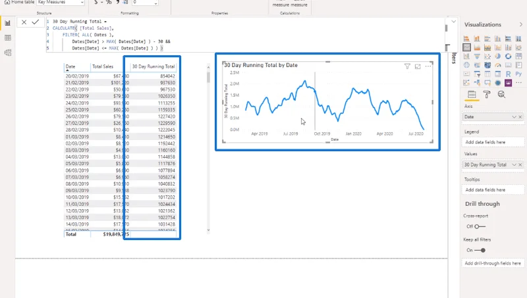Open the Fields well tab
527x298 pixels.
(472, 95)
